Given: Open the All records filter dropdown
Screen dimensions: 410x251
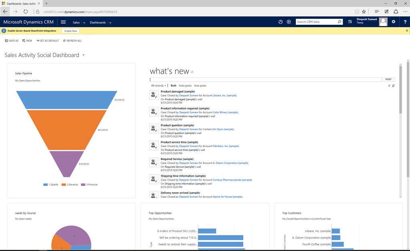Looking at the screenshot, I should pos(158,86).
